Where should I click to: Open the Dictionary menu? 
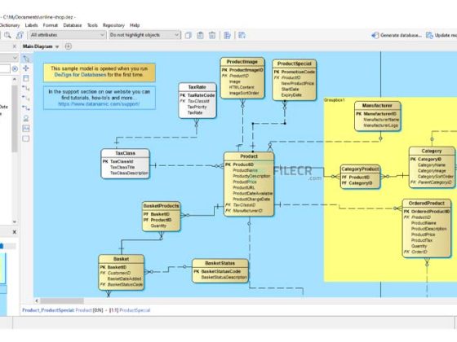[x=10, y=25]
